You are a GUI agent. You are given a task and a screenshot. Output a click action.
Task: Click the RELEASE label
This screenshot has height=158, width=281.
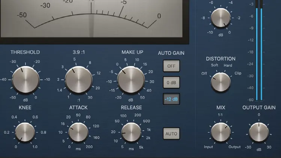tap(132, 108)
